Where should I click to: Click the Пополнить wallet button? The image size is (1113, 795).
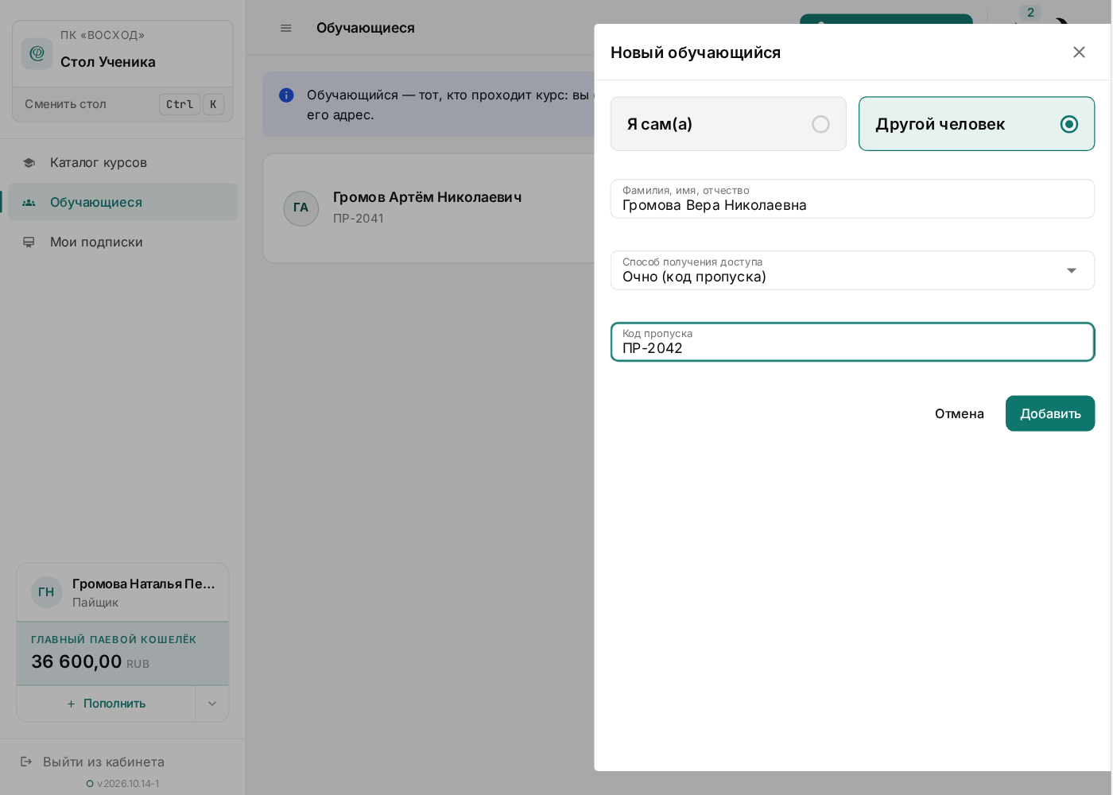click(x=106, y=704)
